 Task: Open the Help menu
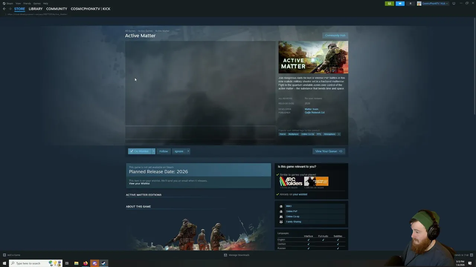pyautogui.click(x=45, y=3)
